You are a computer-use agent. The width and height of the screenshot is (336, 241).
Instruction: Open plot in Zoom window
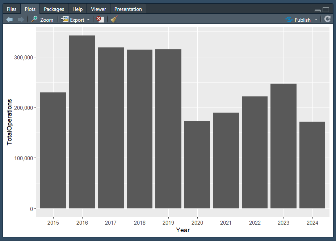(x=42, y=20)
